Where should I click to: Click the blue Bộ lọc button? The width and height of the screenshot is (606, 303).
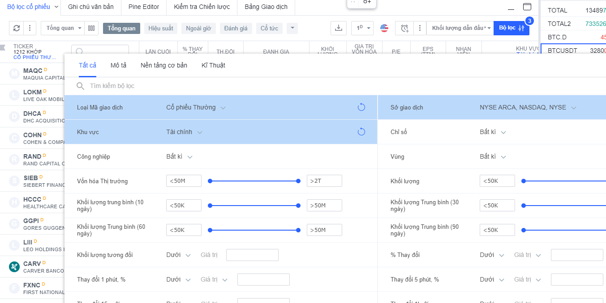click(511, 28)
